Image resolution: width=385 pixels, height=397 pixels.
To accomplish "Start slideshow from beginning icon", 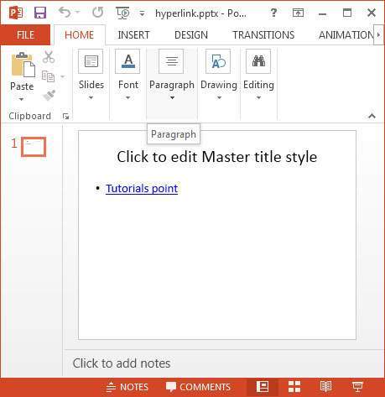I will tap(122, 13).
